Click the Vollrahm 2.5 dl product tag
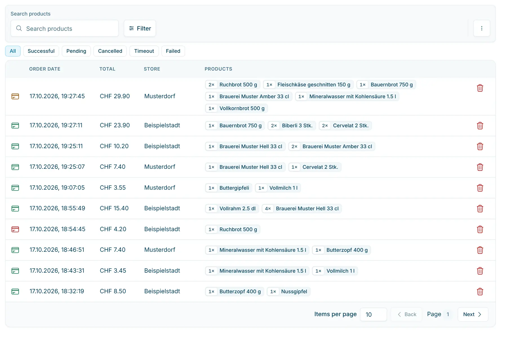This screenshot has width=506, height=337. coord(232,209)
